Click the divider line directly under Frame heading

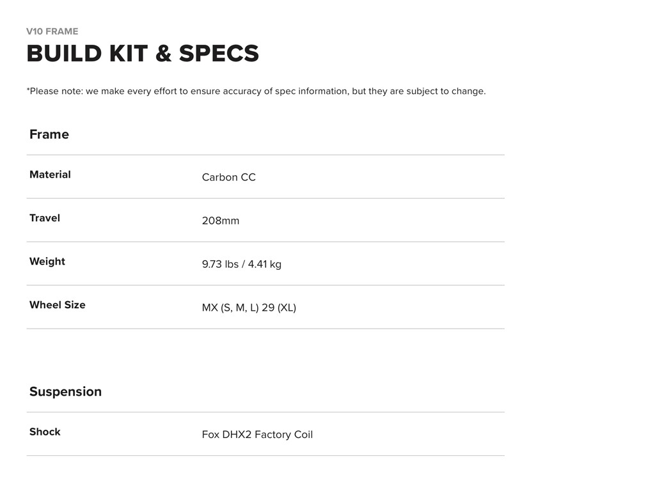[265, 155]
